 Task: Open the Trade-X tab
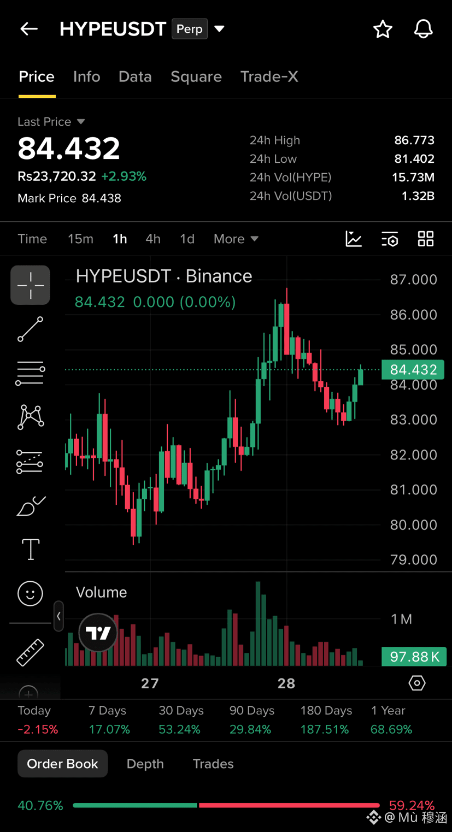click(269, 76)
